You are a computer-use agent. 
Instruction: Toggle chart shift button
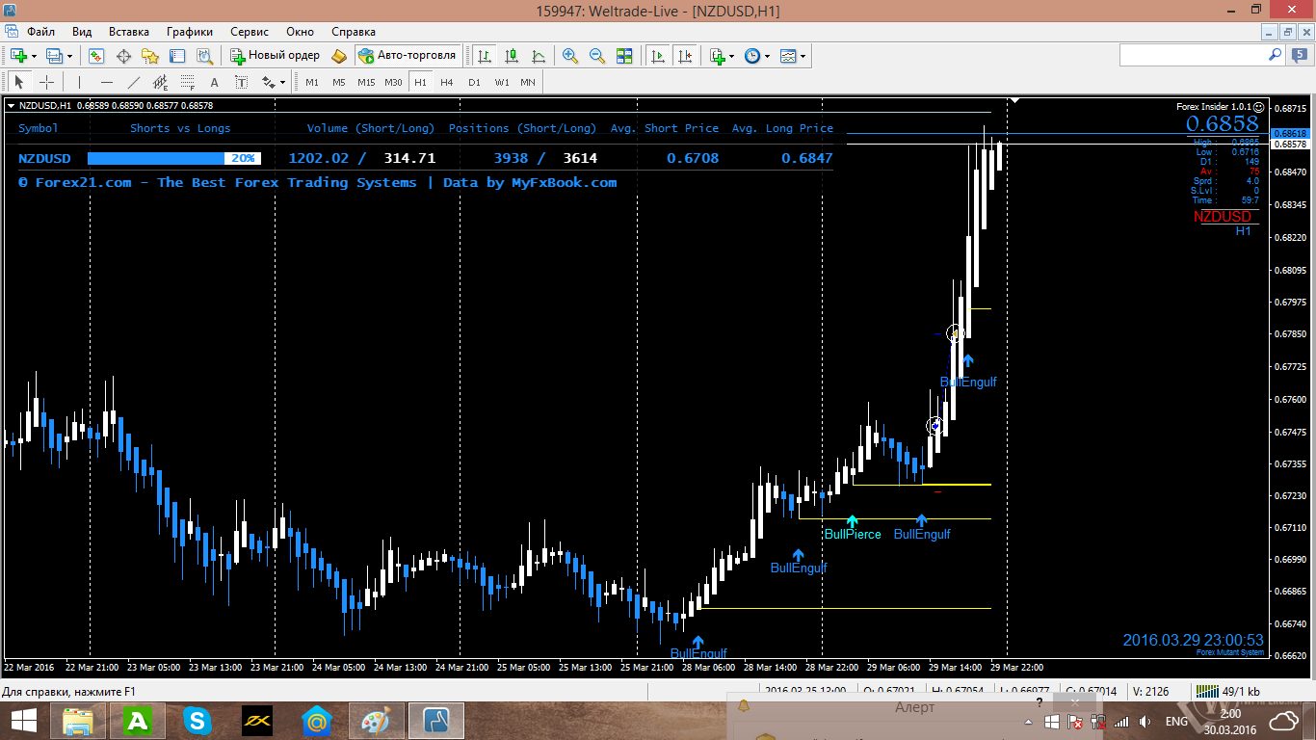(685, 56)
